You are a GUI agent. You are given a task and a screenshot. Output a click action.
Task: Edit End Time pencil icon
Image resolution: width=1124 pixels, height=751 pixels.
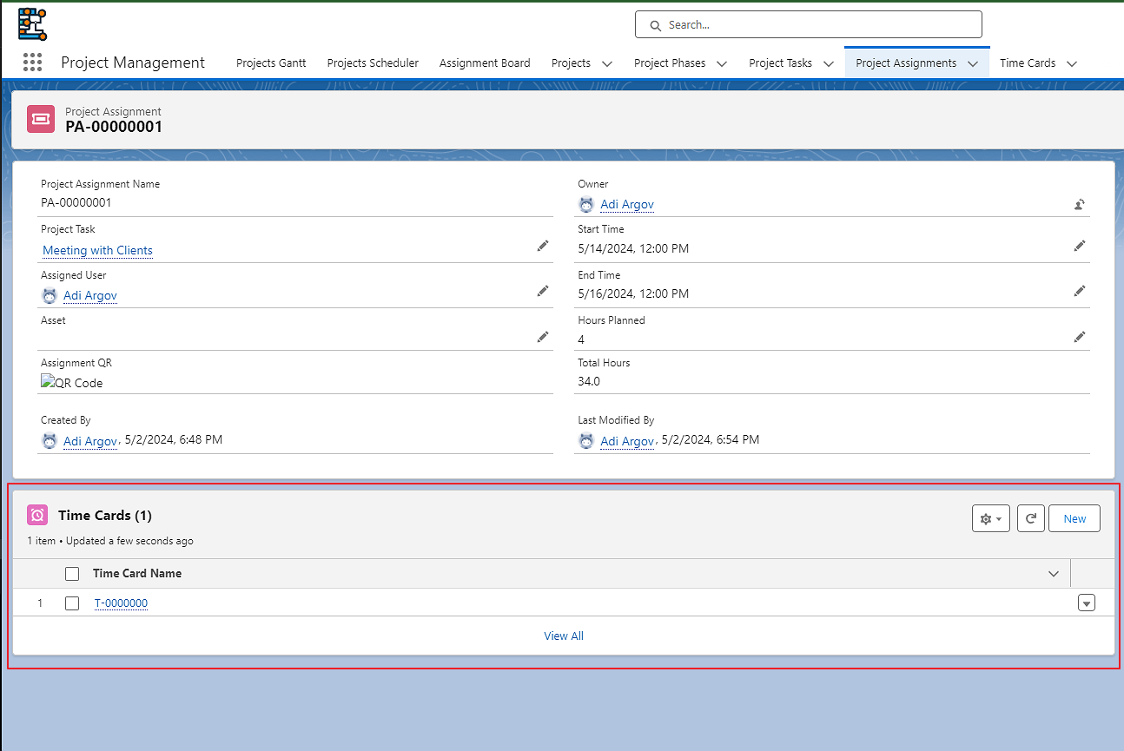pos(1079,292)
